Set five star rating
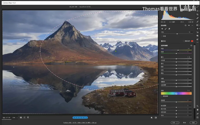This screenshot has height=125, width=200. point(83,118)
